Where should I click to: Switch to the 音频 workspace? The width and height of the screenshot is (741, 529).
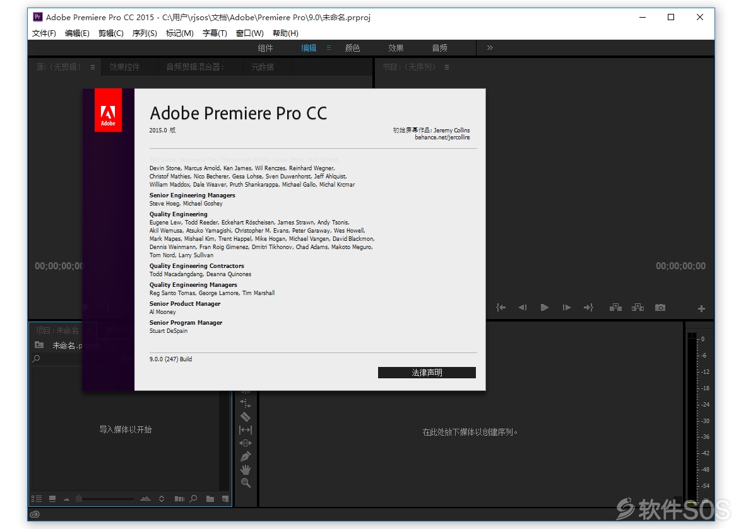pyautogui.click(x=439, y=48)
